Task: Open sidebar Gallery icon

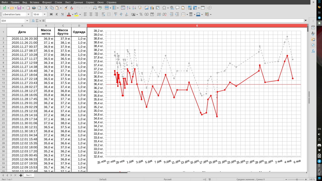Action: (313, 39)
